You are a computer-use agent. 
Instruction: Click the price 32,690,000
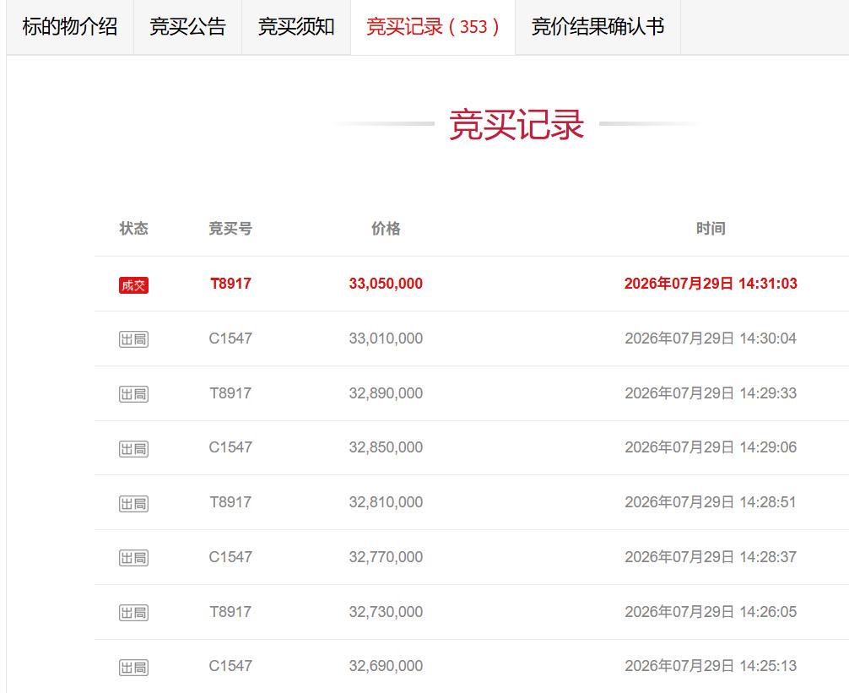pyautogui.click(x=386, y=665)
